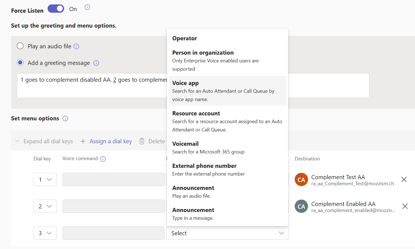Open the dial key 2 dropdown
Image resolution: width=415 pixels, height=249 pixels.
pos(45,206)
